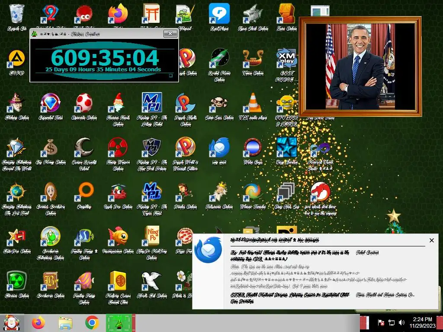Open Firefox from the taskbar
This screenshot has height=332, width=443.
39,323
